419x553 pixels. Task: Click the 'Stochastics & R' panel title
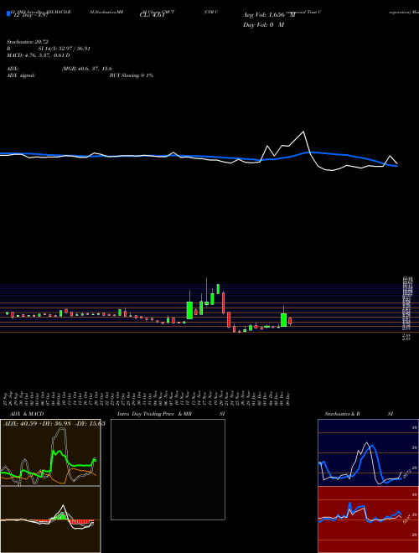pos(343,414)
